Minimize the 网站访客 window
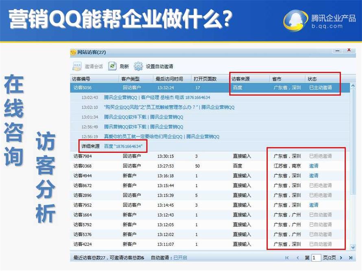Viewport: 362px width, 271px height. (x=337, y=51)
